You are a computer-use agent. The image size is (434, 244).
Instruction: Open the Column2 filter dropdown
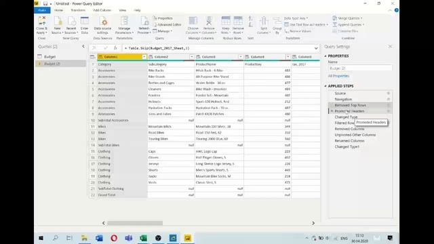coord(191,57)
